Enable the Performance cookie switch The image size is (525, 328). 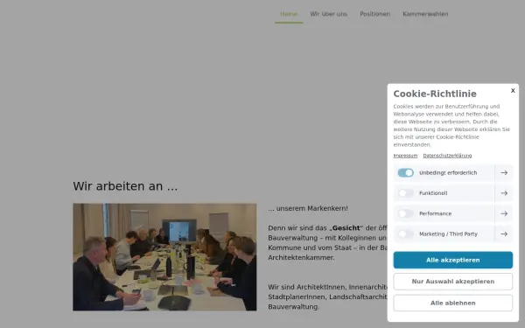click(x=405, y=213)
